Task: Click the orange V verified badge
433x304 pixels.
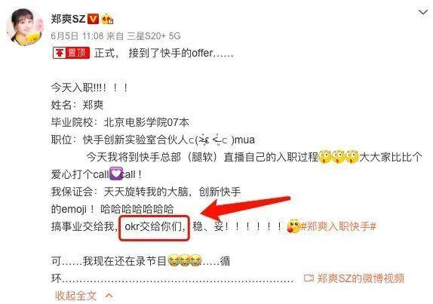Action: pyautogui.click(x=93, y=19)
